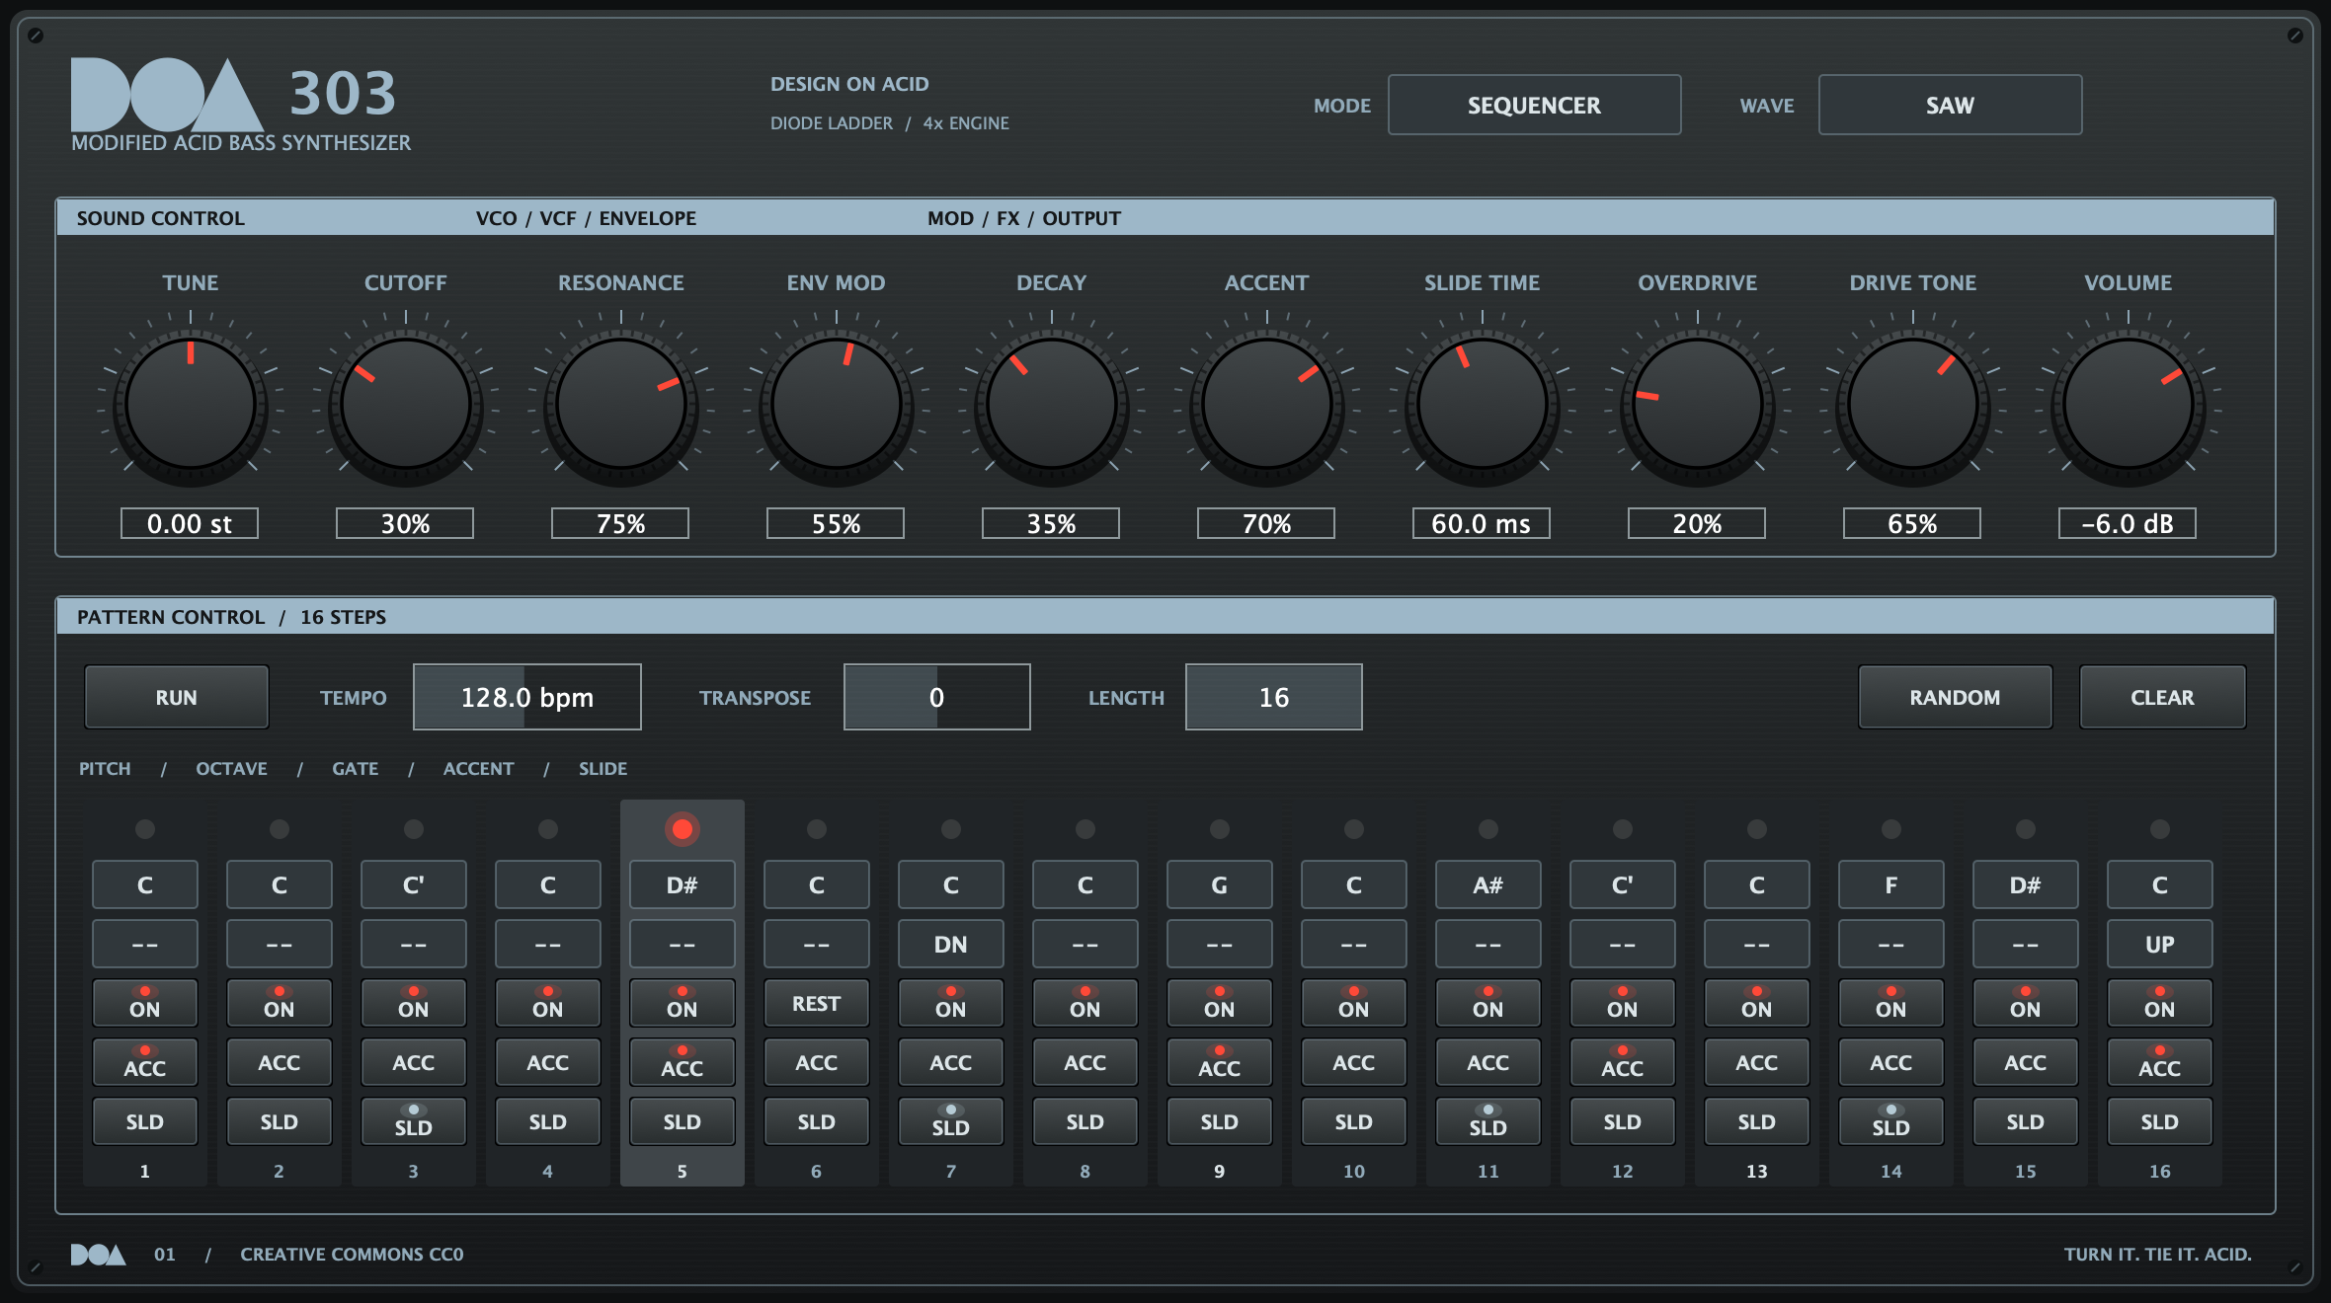Change the pitch G on step 9
Screen dimensions: 2331x1303
1220,884
